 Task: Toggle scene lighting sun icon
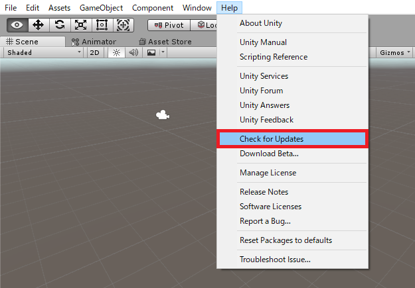click(x=116, y=52)
